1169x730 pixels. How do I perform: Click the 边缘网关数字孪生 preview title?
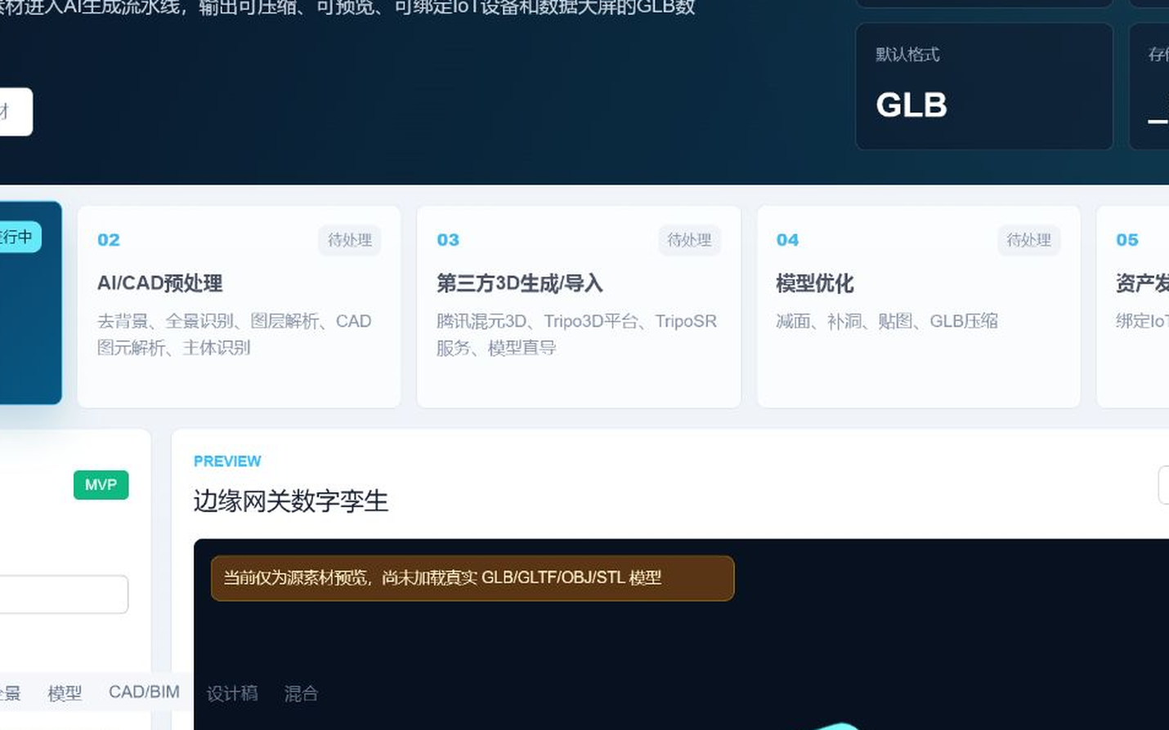(x=291, y=501)
